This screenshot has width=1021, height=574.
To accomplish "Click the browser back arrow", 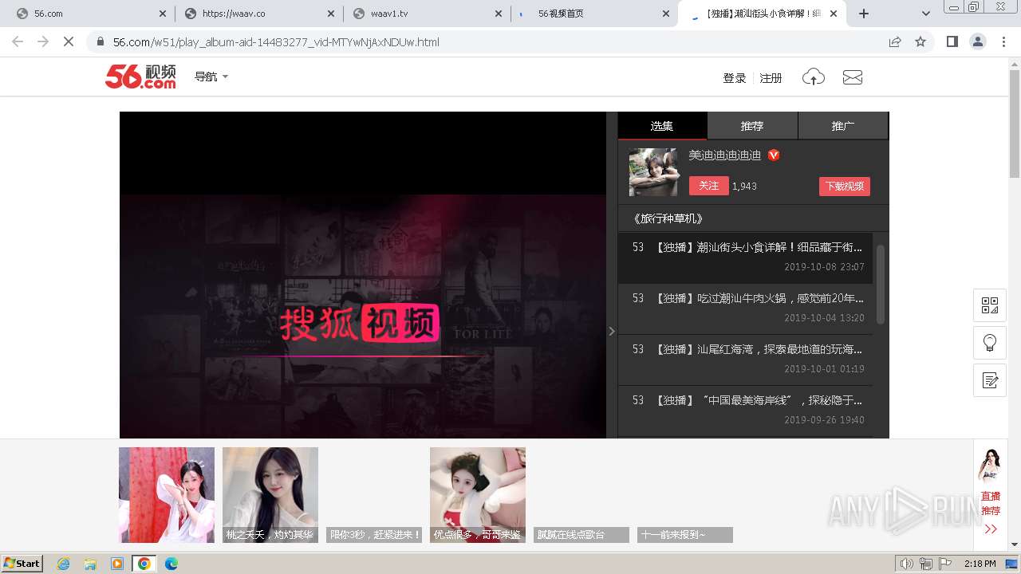I will [x=18, y=41].
